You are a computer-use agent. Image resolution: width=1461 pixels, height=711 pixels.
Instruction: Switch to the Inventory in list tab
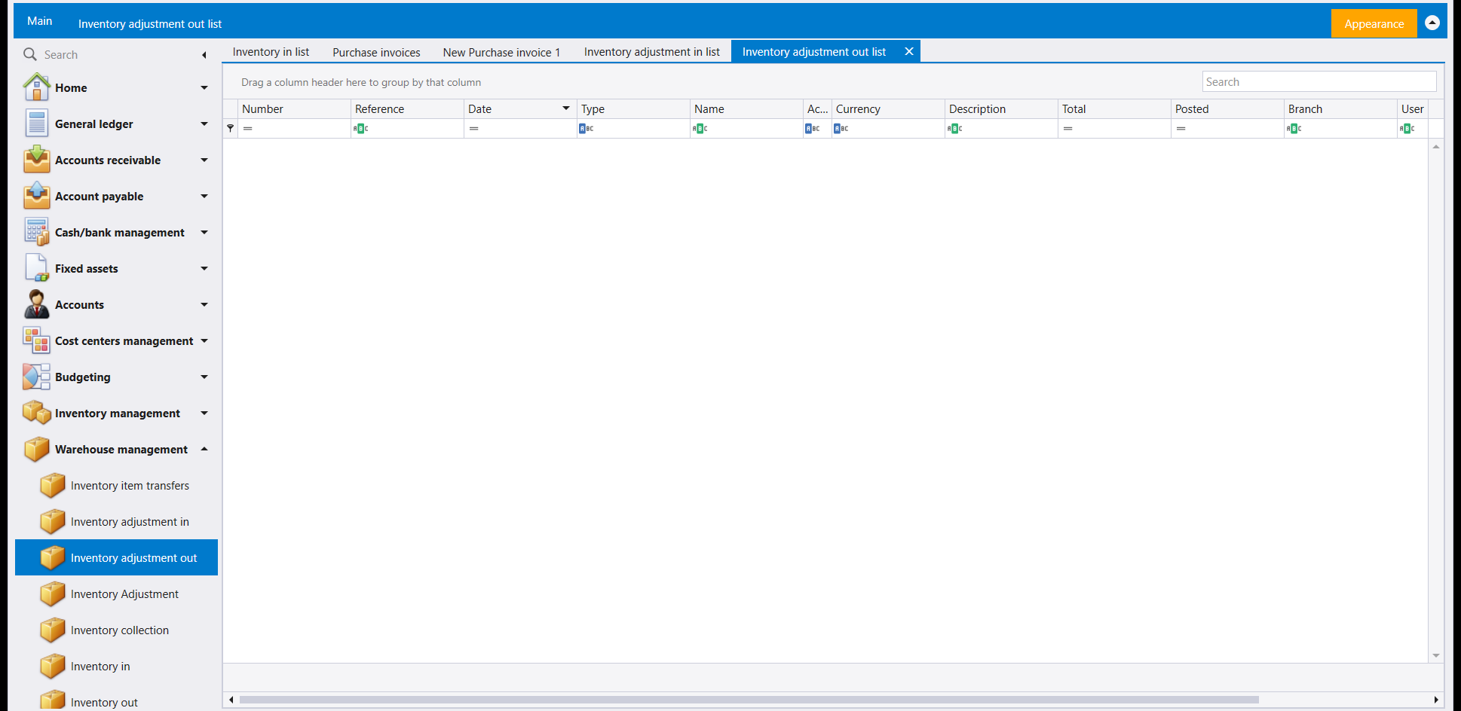271,52
